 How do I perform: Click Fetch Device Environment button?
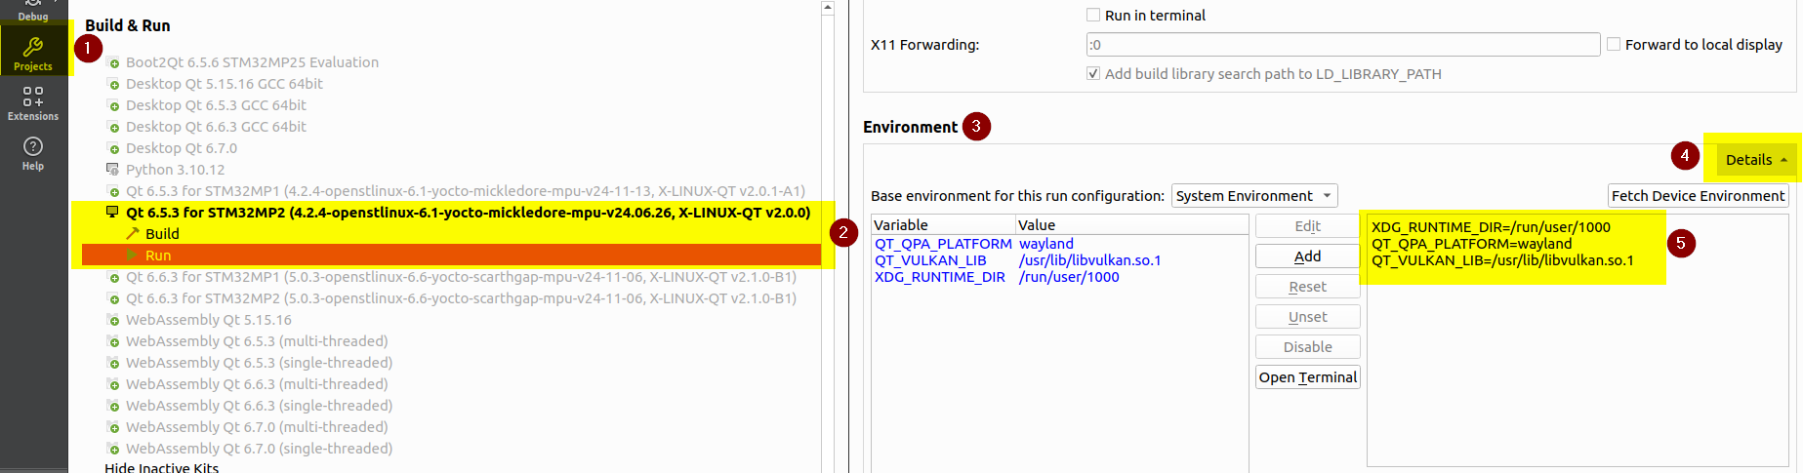click(1698, 196)
